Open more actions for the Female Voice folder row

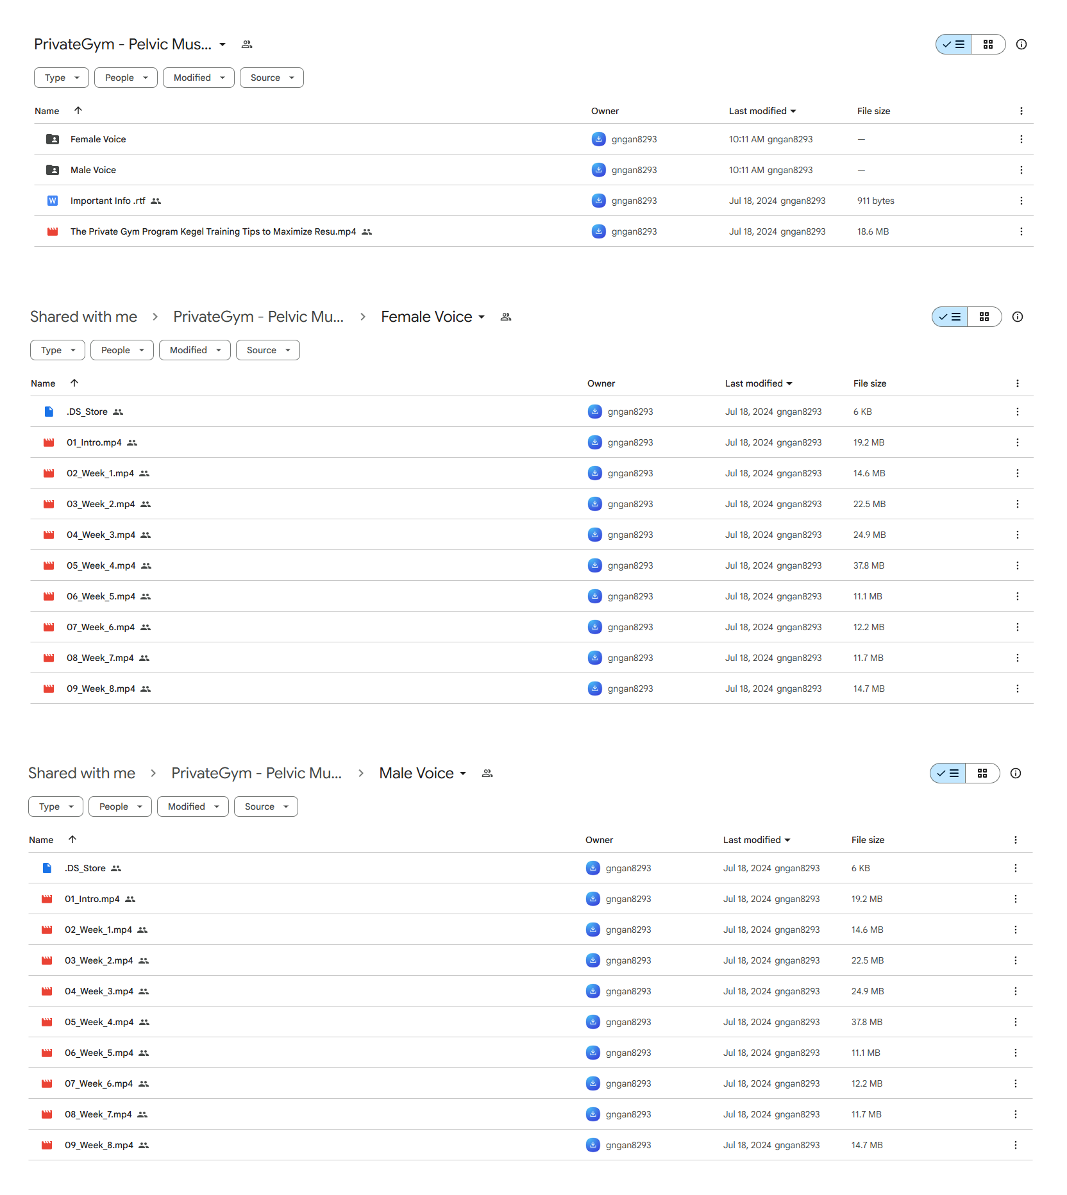pos(1021,139)
